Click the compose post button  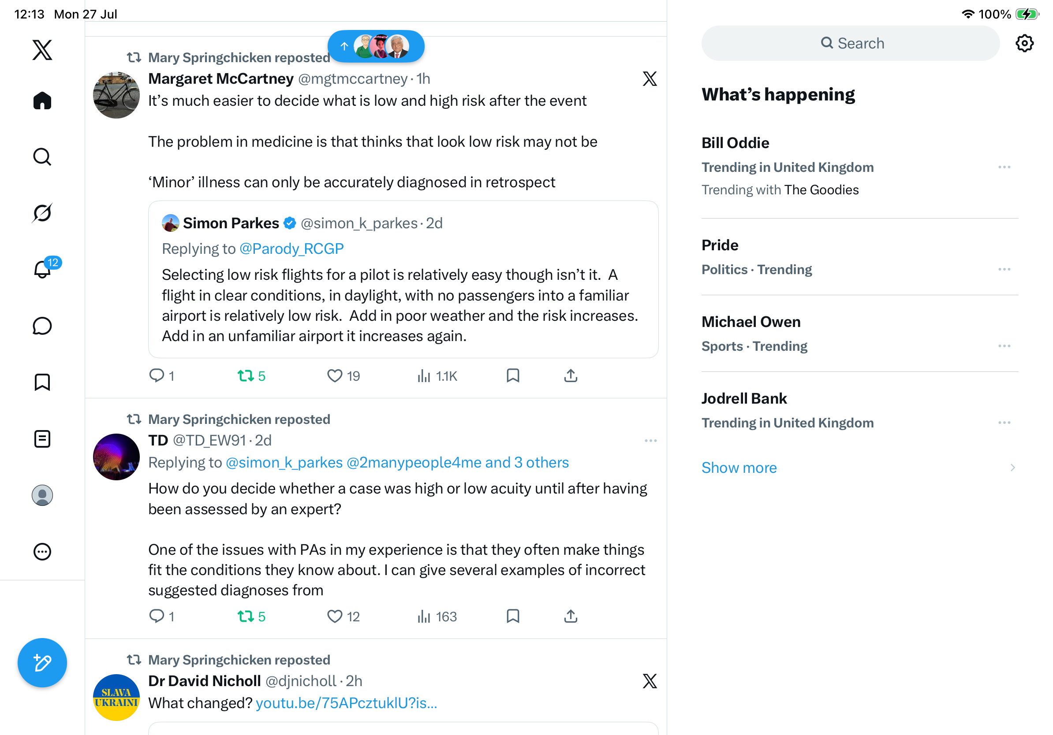[x=42, y=663]
